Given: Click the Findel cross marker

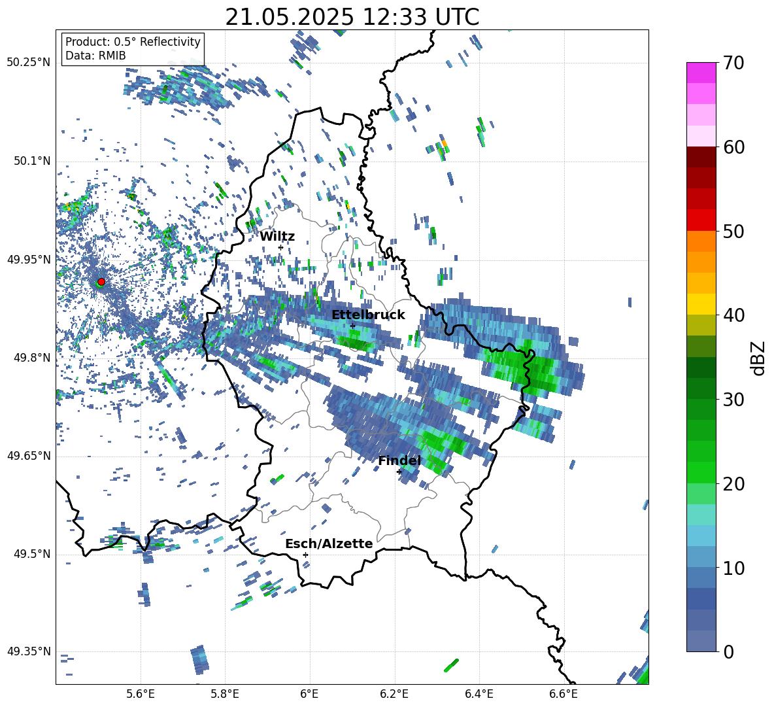Looking at the screenshot, I should (x=399, y=472).
